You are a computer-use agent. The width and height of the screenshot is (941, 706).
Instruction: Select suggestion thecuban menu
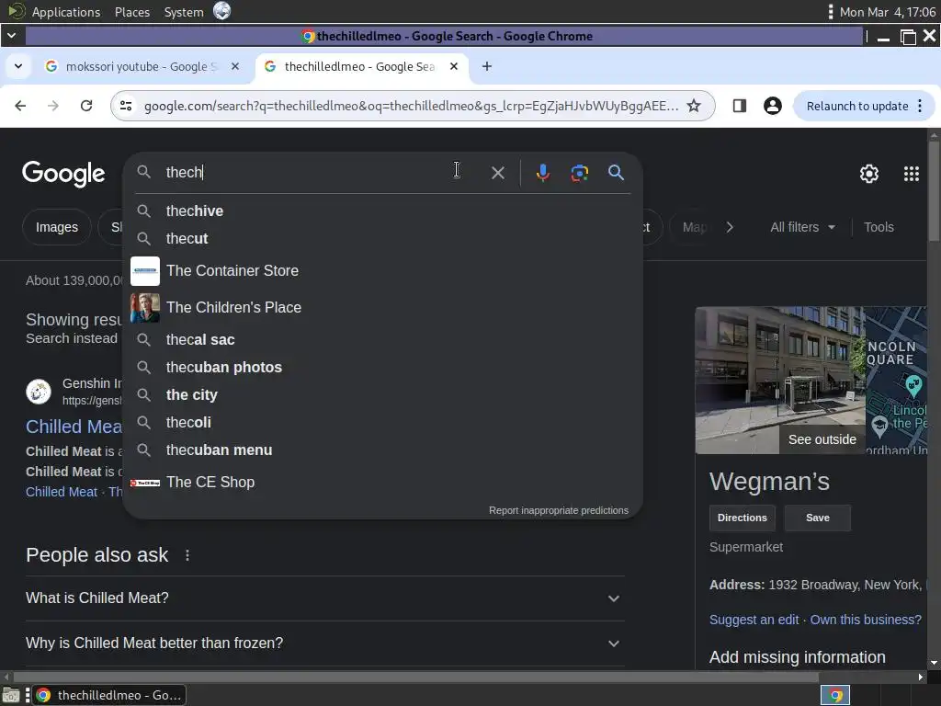pyautogui.click(x=382, y=450)
